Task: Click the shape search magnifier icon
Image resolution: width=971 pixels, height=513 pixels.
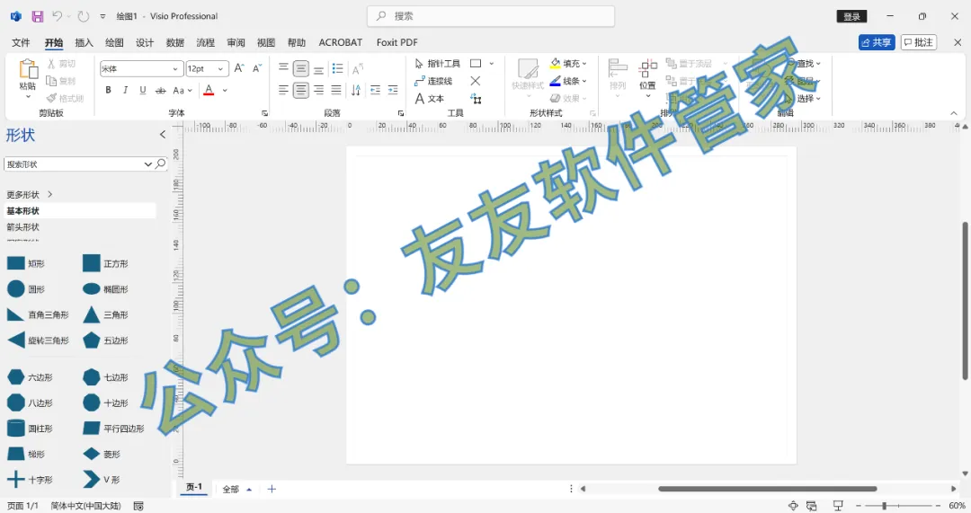Action: (x=160, y=164)
